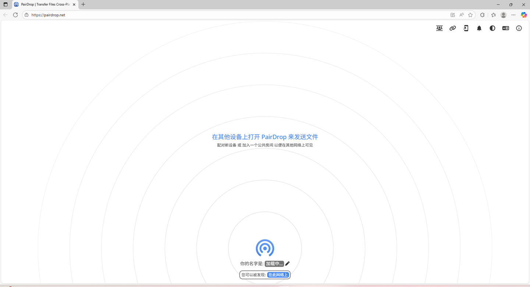Screen dimensions: 530x287
Task: Click the app/split-screen icon in the address bar
Action: (453, 15)
